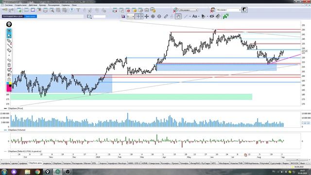Switch to the графики tab
This screenshot has width=311, height=175.
tap(23, 163)
